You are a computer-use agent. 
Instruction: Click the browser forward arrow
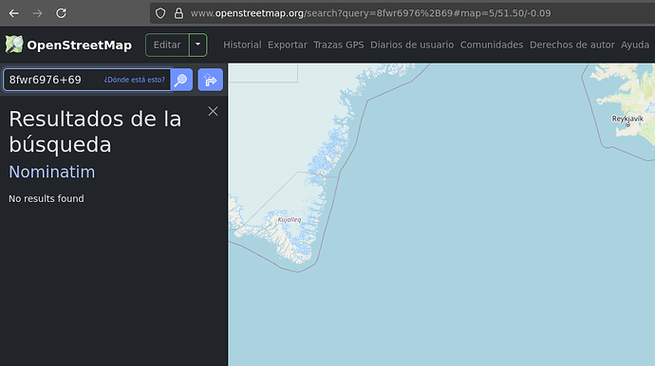(x=38, y=13)
